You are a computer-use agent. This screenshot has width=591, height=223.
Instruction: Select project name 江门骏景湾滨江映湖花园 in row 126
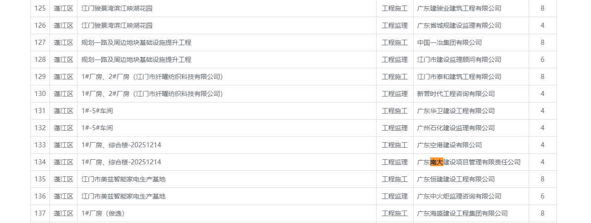[x=117, y=25]
